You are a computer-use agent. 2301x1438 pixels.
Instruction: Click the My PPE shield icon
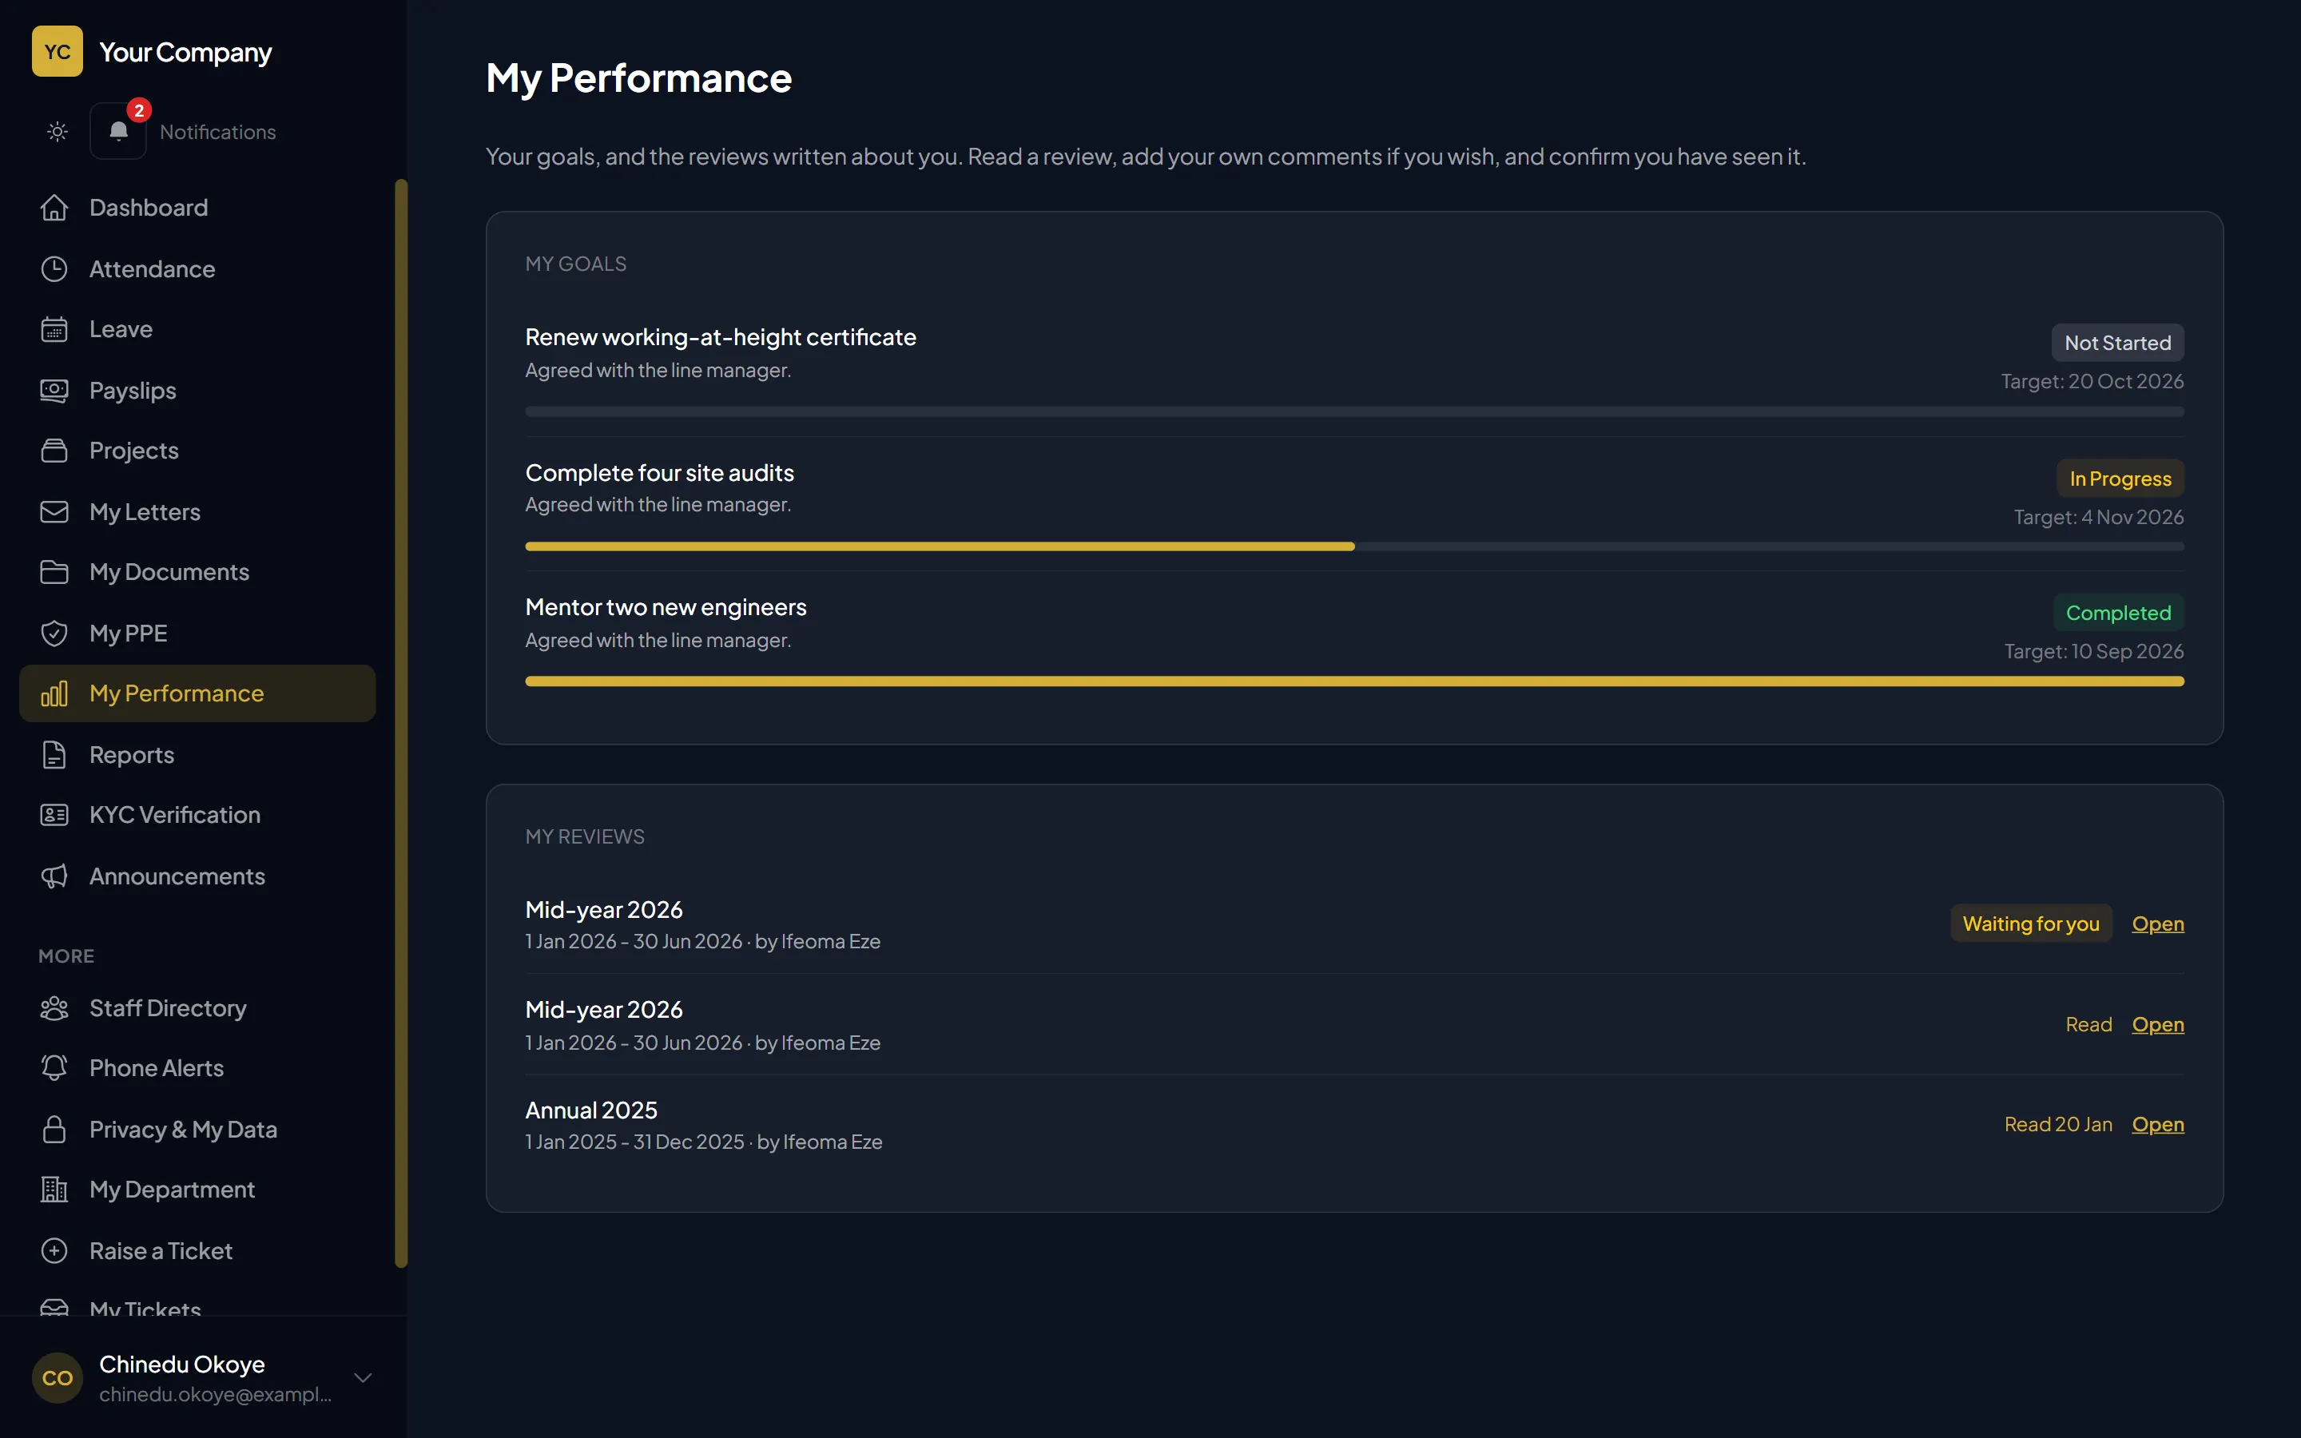coord(54,634)
